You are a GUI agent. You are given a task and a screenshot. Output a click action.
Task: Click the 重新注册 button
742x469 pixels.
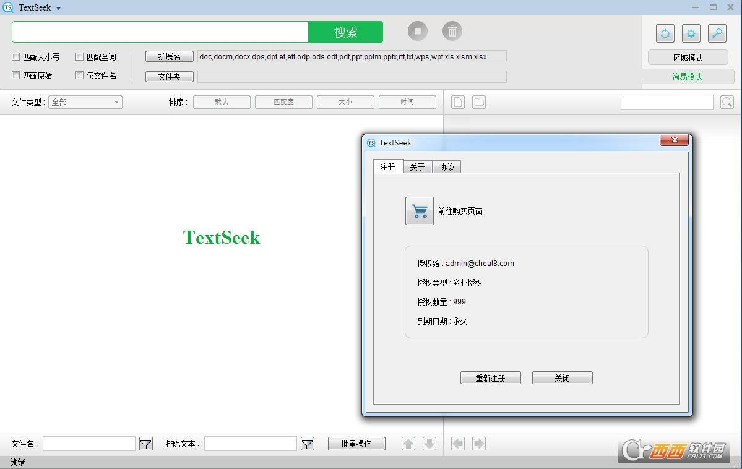pyautogui.click(x=490, y=377)
